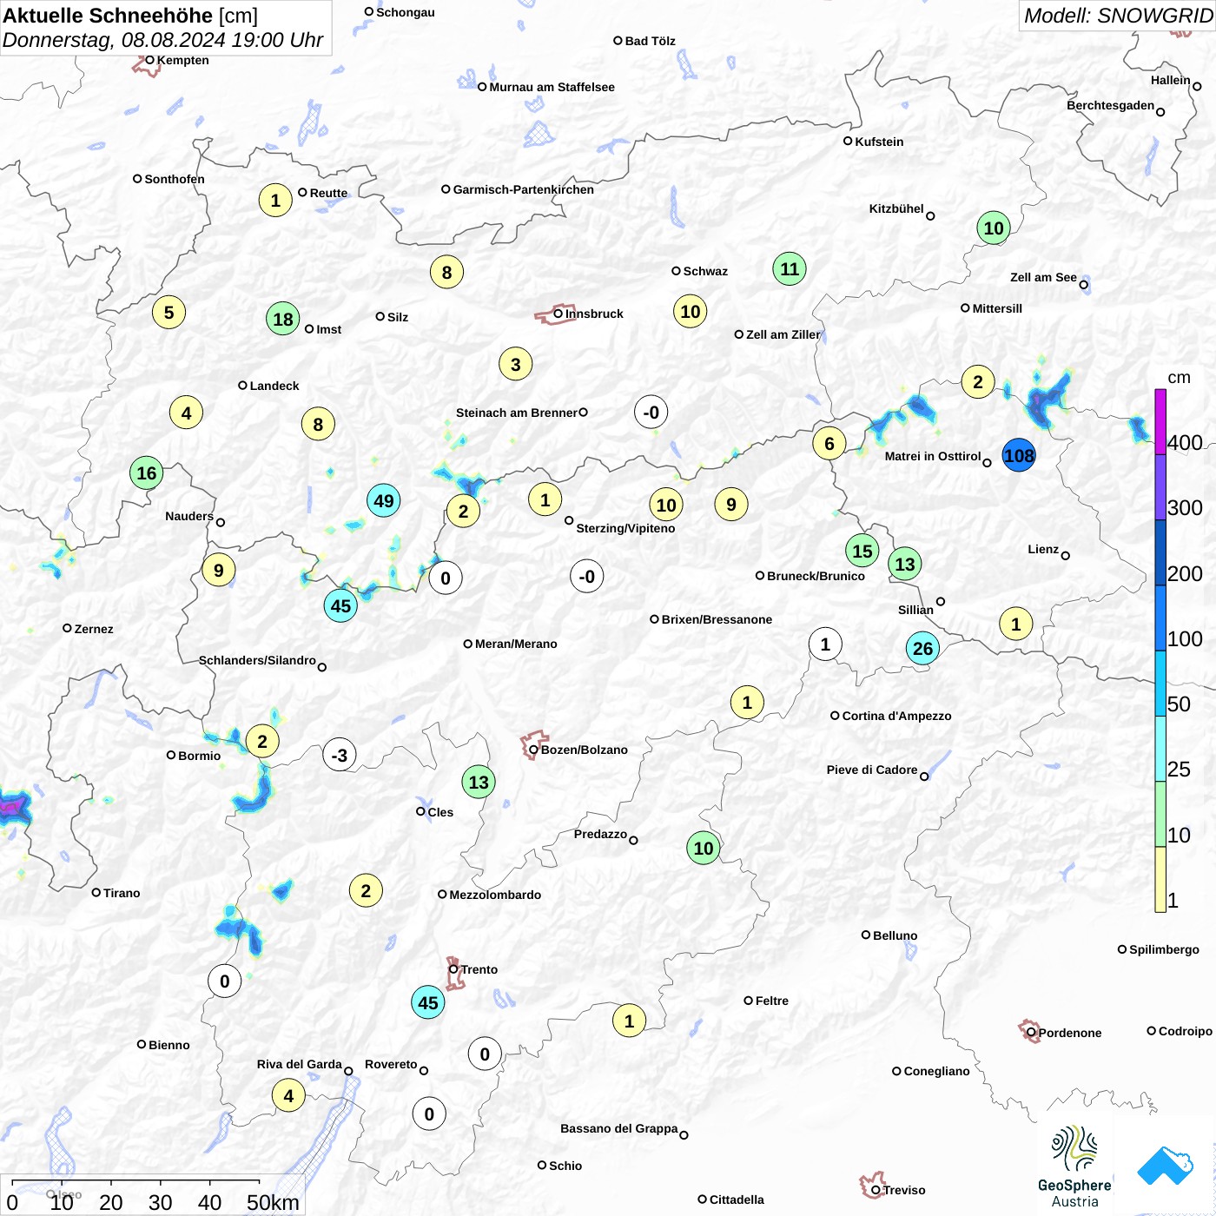Click the Garmisch-Partenkirchen label

point(524,189)
